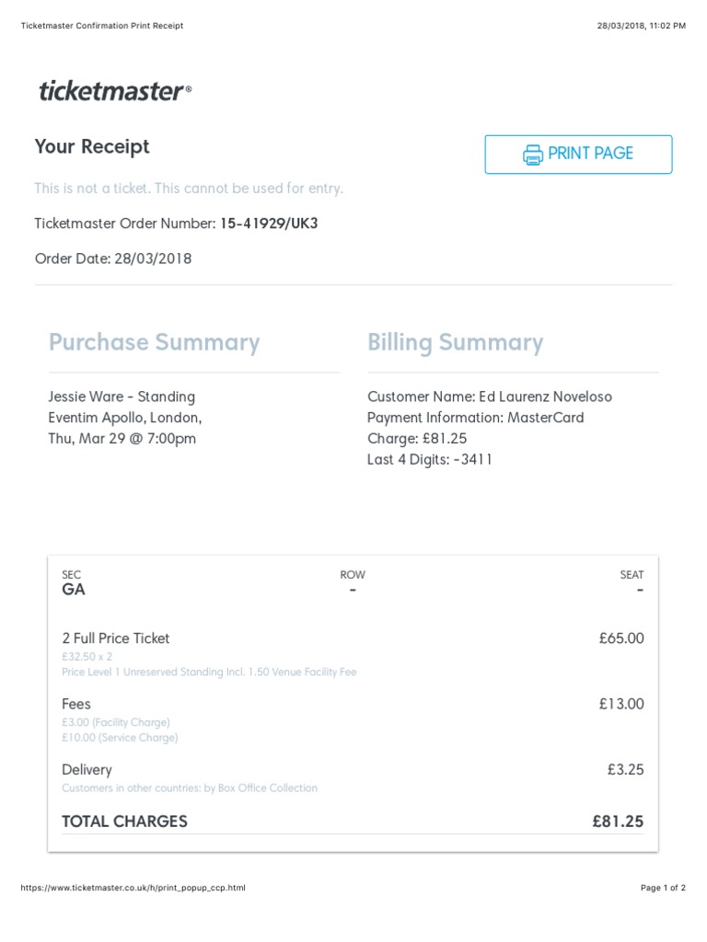Click the £65.00 ticket price
707x942 pixels.
click(x=621, y=638)
